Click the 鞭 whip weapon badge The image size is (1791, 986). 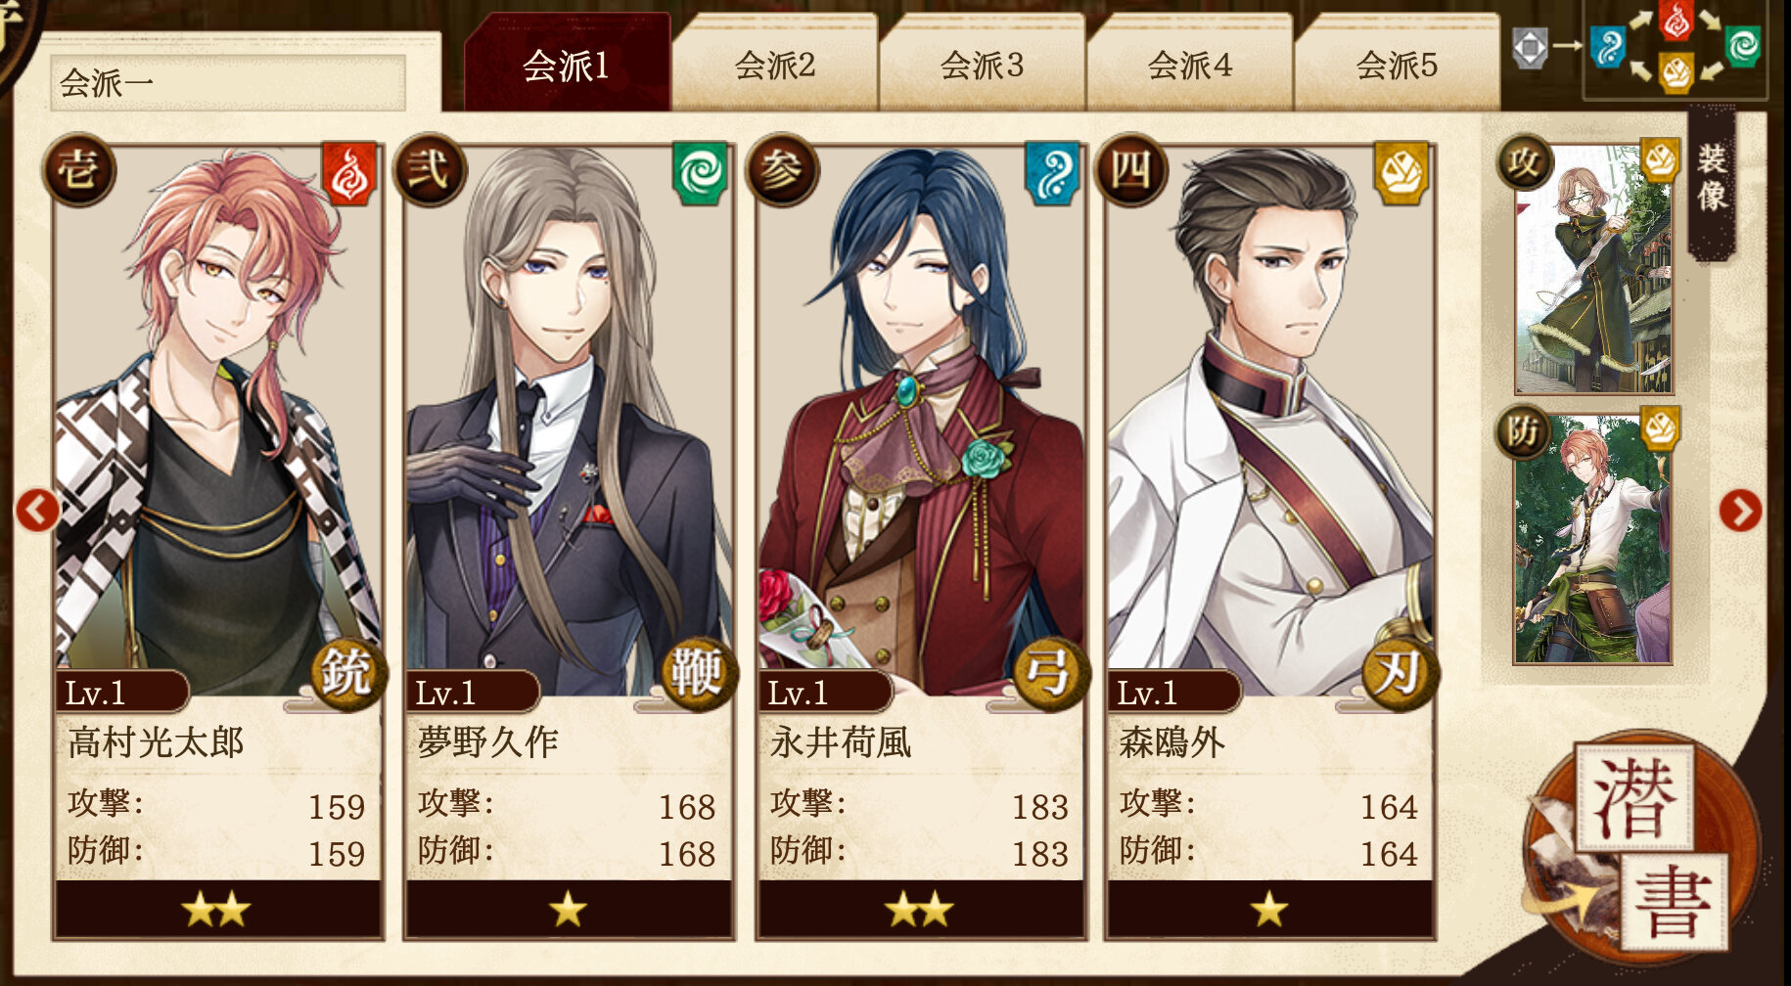point(698,672)
